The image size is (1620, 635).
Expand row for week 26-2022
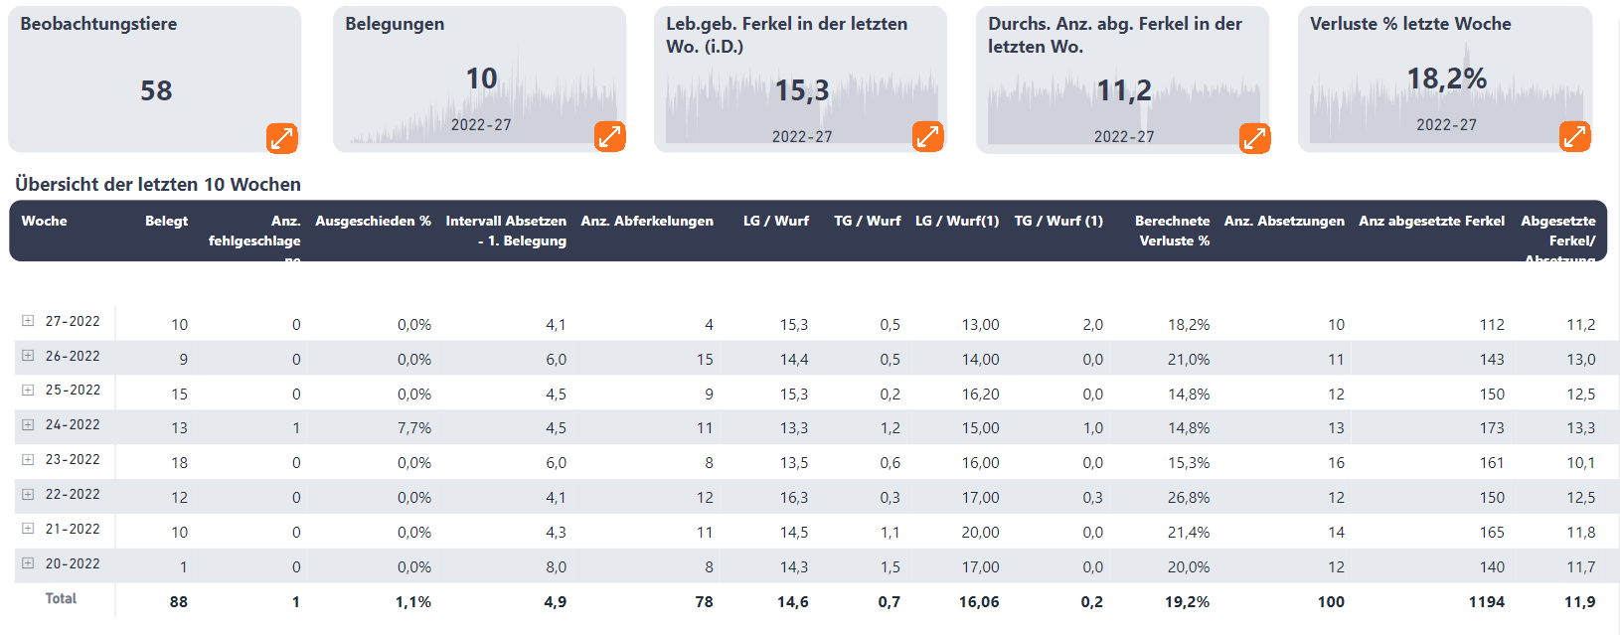pos(28,356)
